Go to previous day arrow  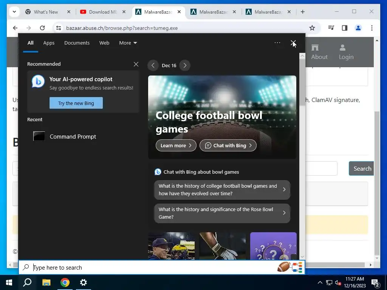click(153, 65)
